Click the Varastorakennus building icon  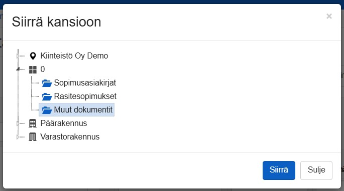33,137
